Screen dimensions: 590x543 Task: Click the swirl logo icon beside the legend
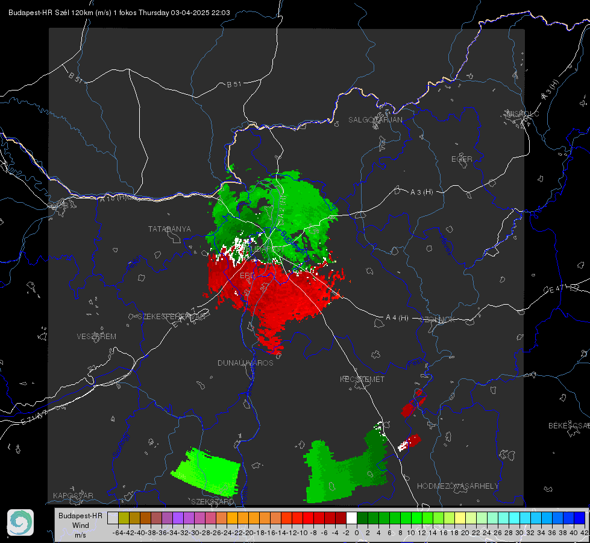coord(20,522)
